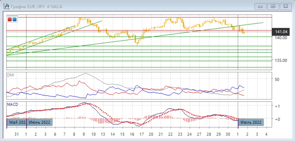This screenshot has height=141, width=295.
Task: Click date 23 on the time axis
Action: pos(180,134)
